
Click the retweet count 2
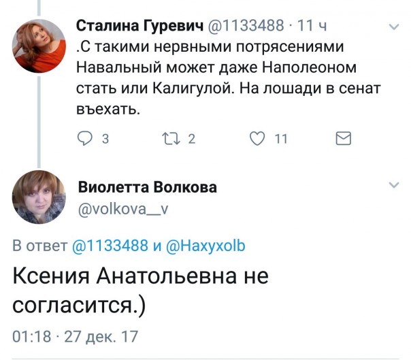pyautogui.click(x=191, y=140)
